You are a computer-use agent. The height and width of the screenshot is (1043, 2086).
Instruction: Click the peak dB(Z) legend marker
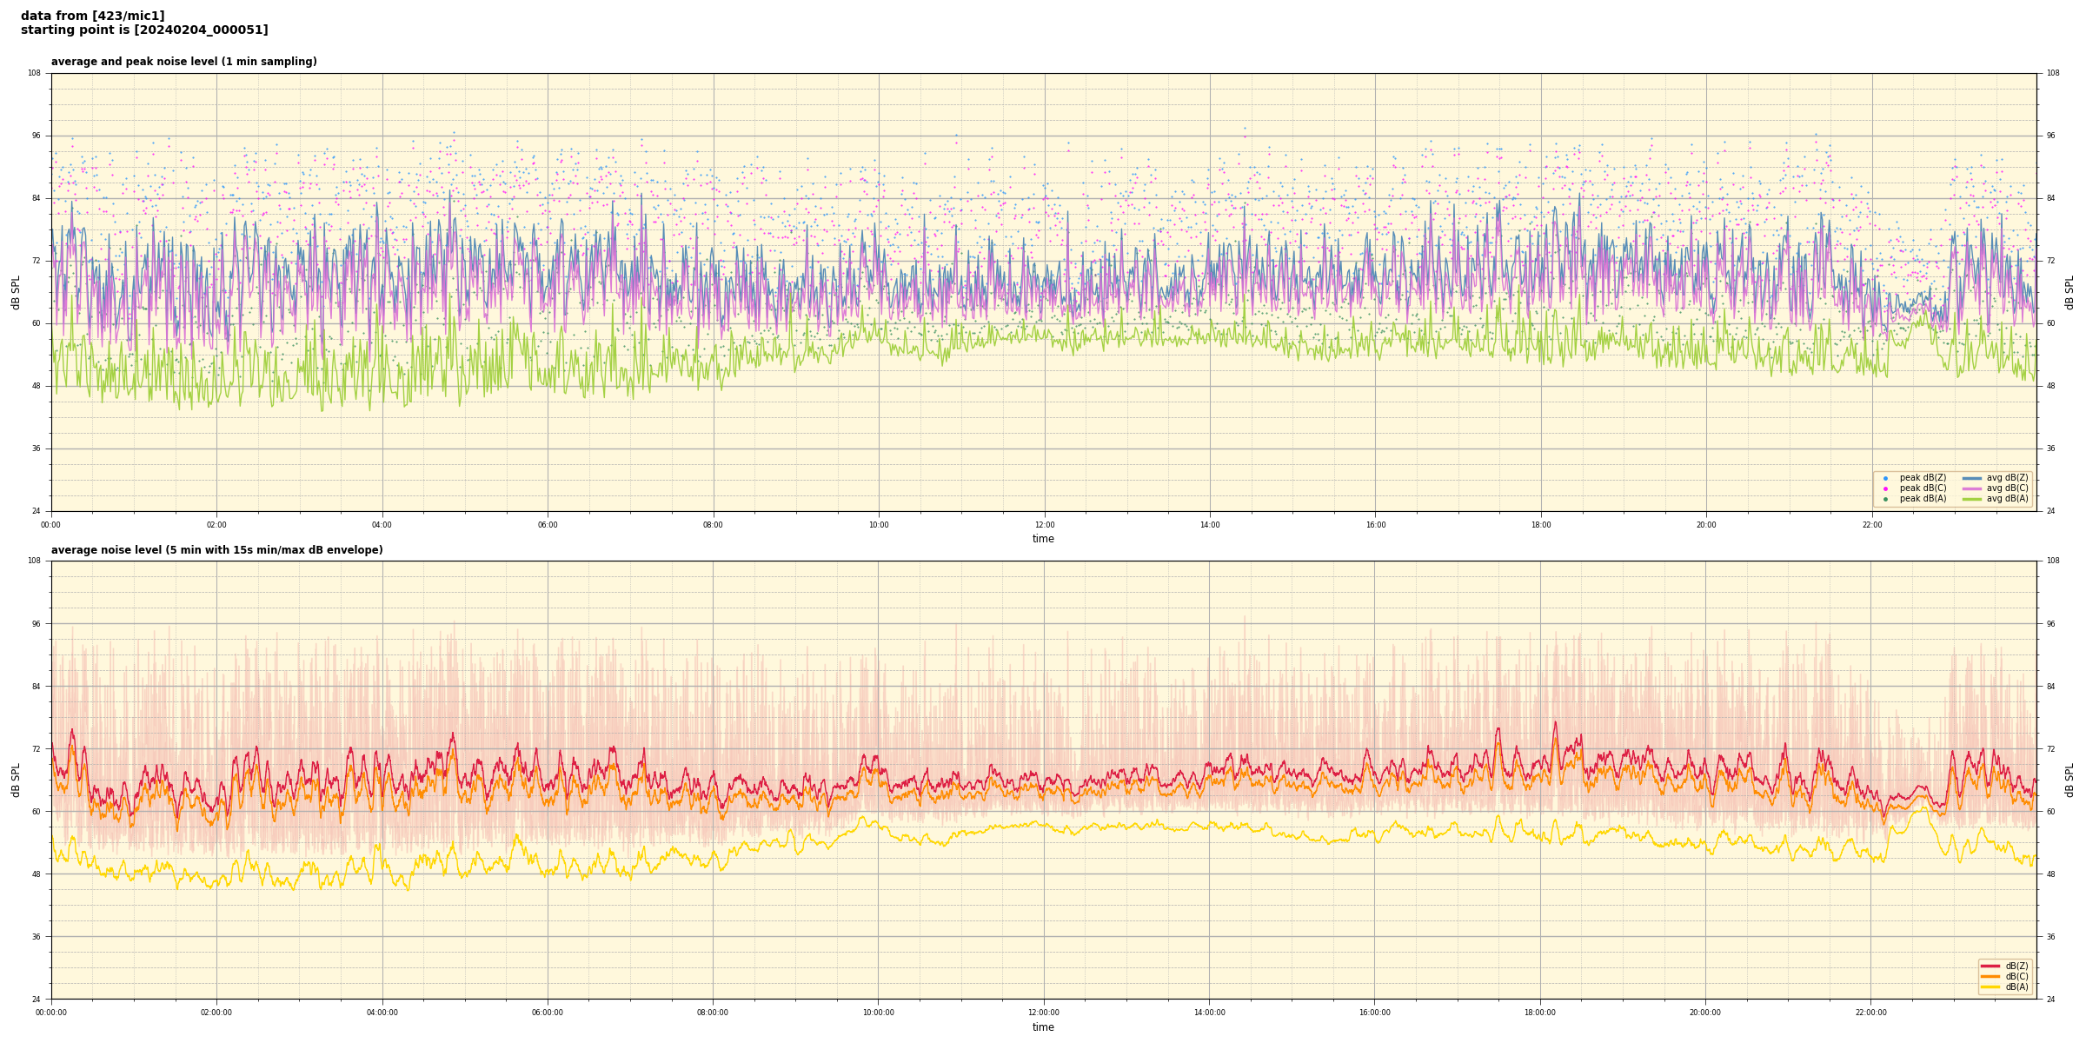click(x=1885, y=478)
